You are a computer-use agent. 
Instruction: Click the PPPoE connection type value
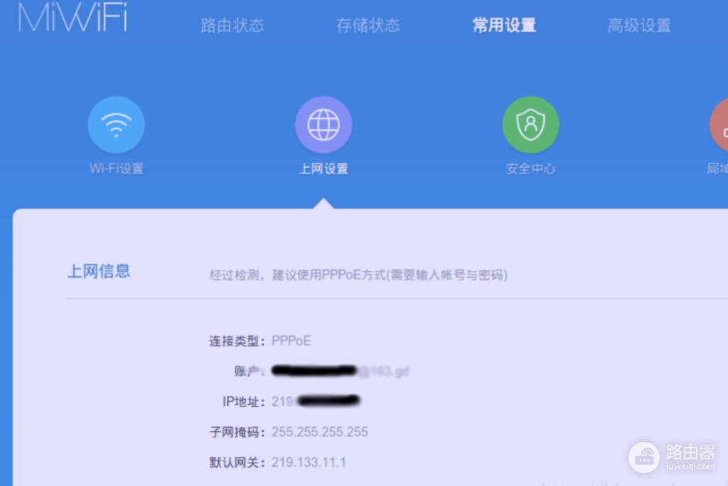click(x=291, y=340)
